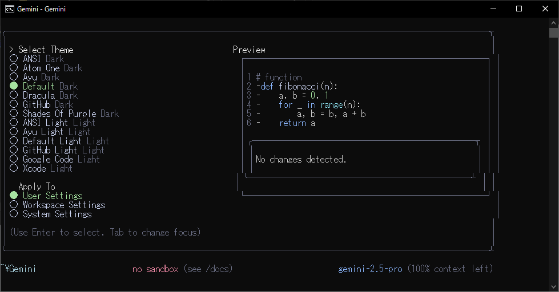
Task: Click the '(see /docs)' footer text
Action: (x=208, y=269)
